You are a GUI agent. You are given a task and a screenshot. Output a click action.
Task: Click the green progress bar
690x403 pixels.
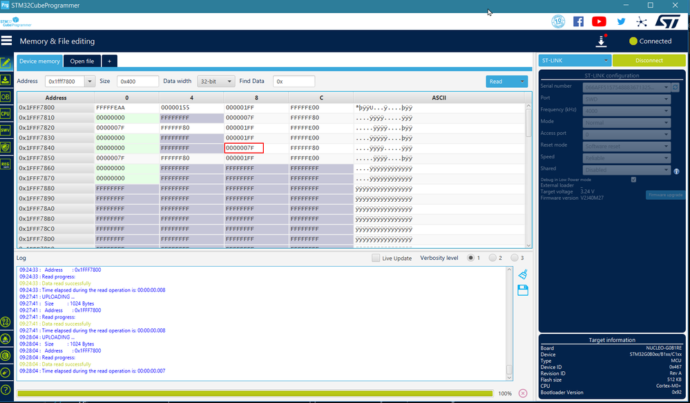coord(255,393)
